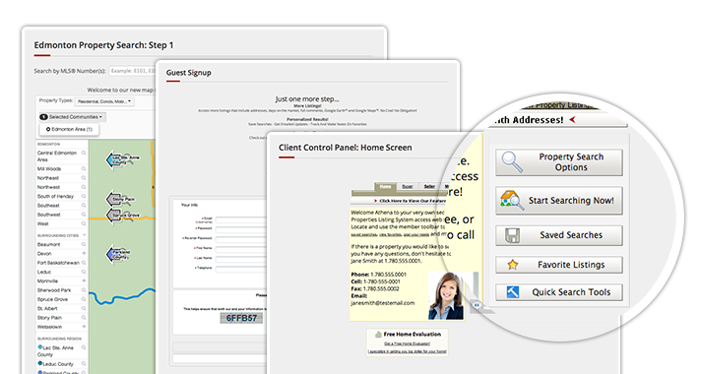The width and height of the screenshot is (701, 374).
Task: Open the Saved Searches button
Action: 559,235
